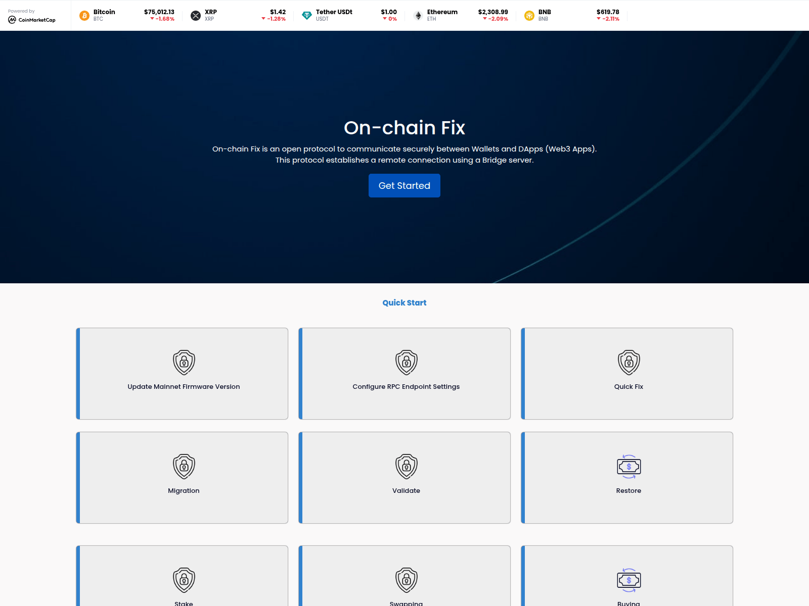Click BNB price $619.78

[608, 12]
